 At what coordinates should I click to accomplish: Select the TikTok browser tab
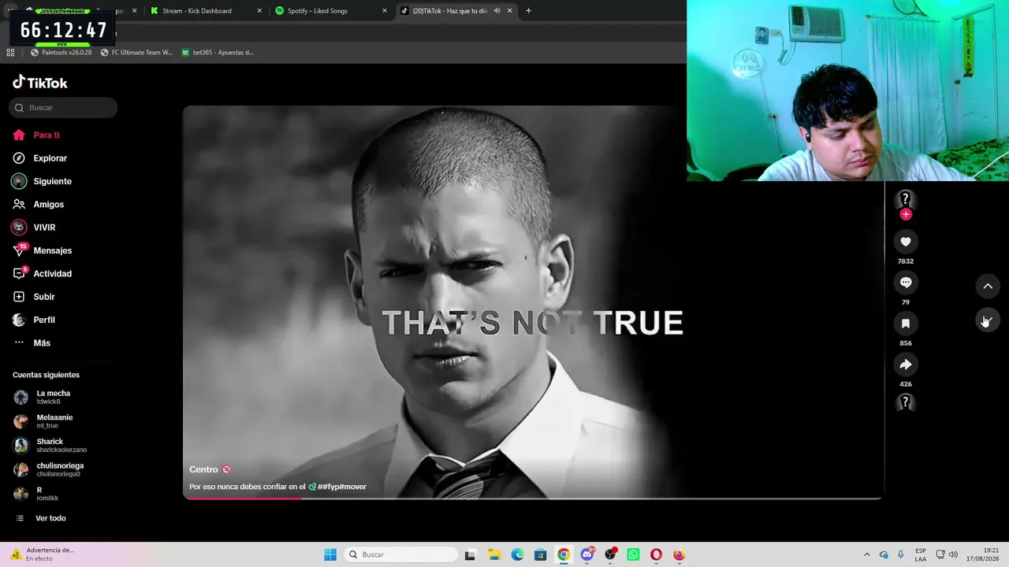click(449, 11)
